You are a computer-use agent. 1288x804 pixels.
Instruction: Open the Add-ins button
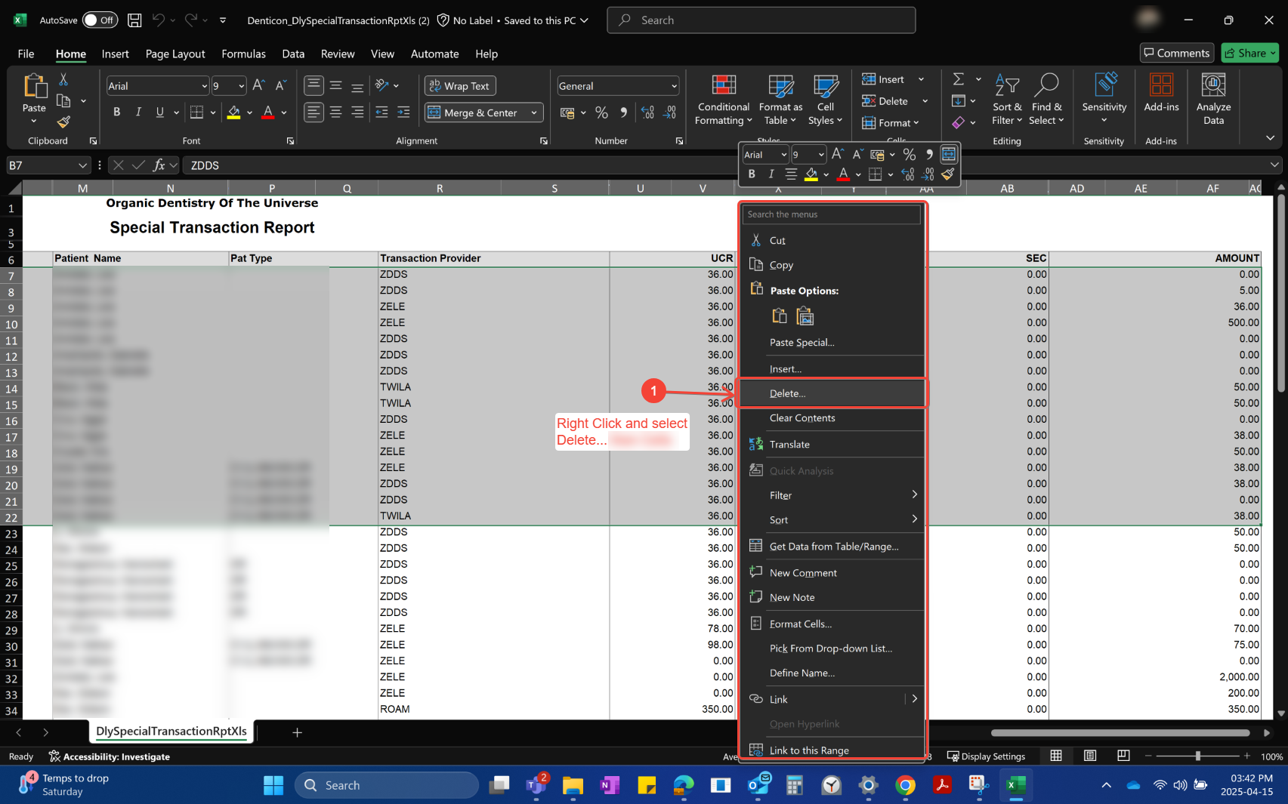click(x=1161, y=93)
